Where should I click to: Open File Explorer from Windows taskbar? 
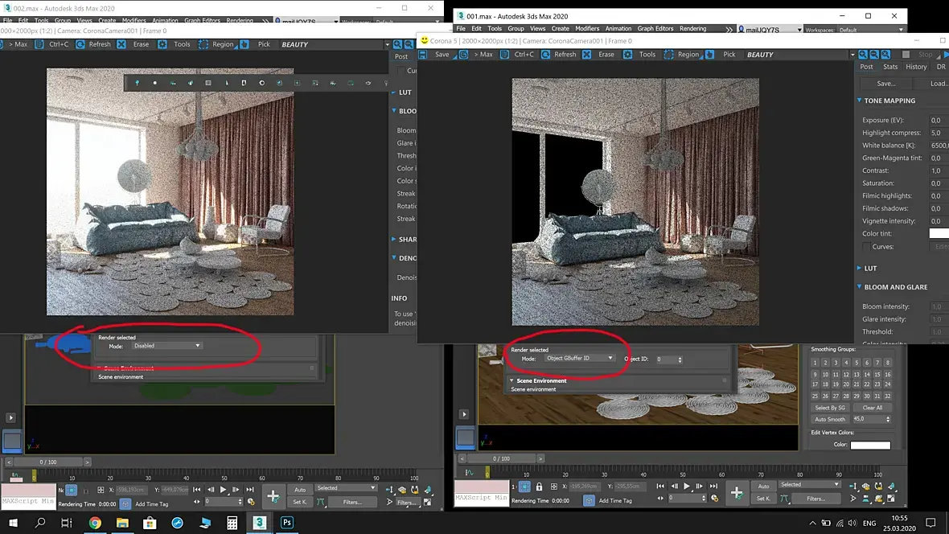pos(122,523)
